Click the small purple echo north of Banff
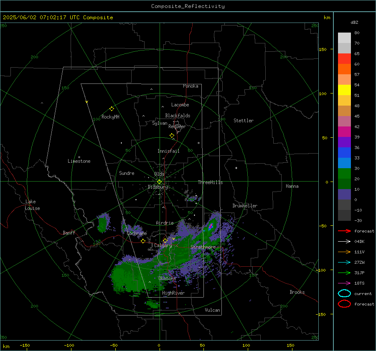Image resolution: width=376 pixels, height=351 pixels. coord(103,223)
